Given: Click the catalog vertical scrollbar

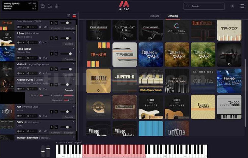Looking at the screenshot, I should click(x=245, y=93).
